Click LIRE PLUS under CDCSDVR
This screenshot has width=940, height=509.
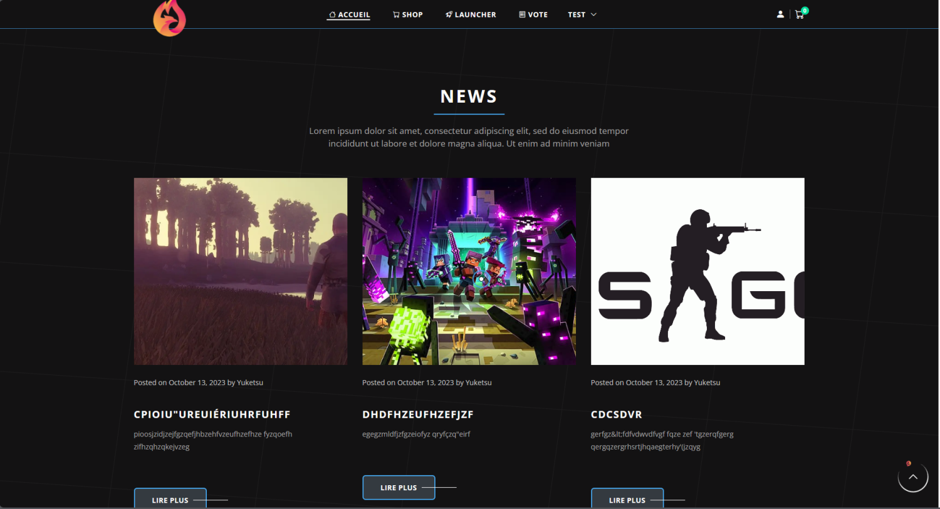627,499
